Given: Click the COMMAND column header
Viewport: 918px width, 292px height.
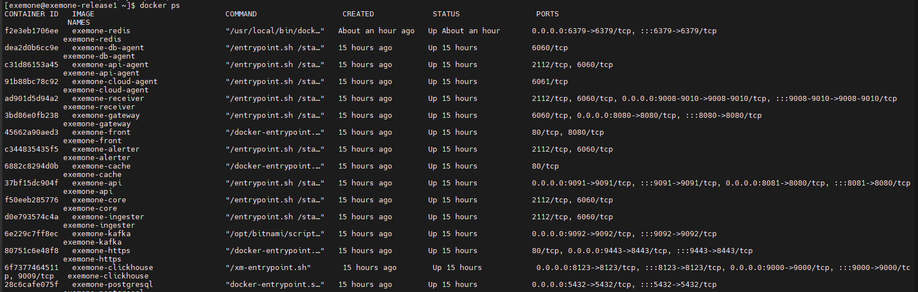Looking at the screenshot, I should (241, 14).
